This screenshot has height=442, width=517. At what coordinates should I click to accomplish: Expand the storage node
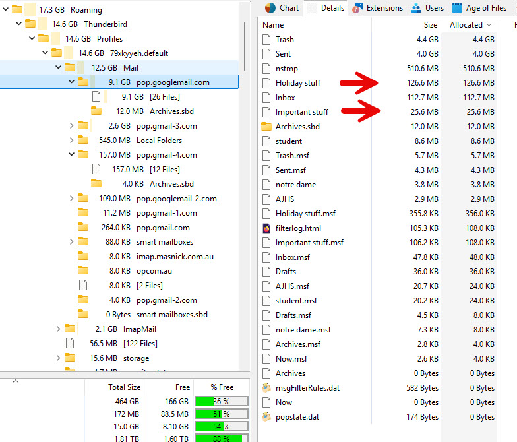[x=58, y=358]
